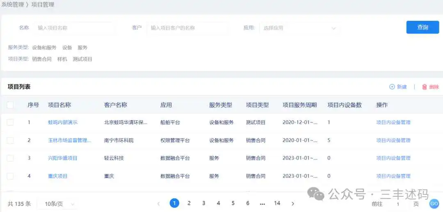The image size is (443, 212).
Task: Toggle the select-all header checkbox
Action: pos(10,105)
